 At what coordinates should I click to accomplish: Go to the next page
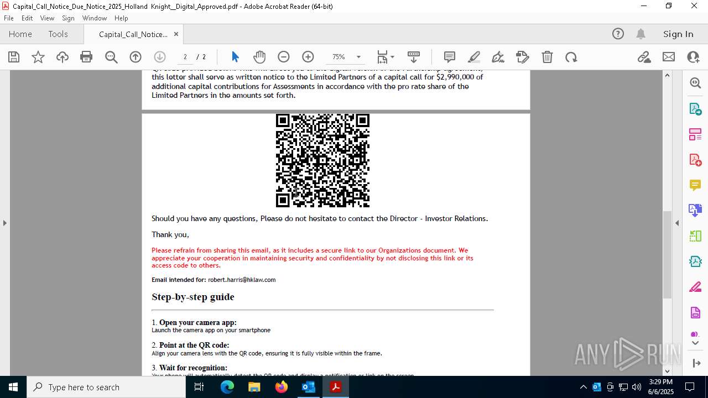160,57
